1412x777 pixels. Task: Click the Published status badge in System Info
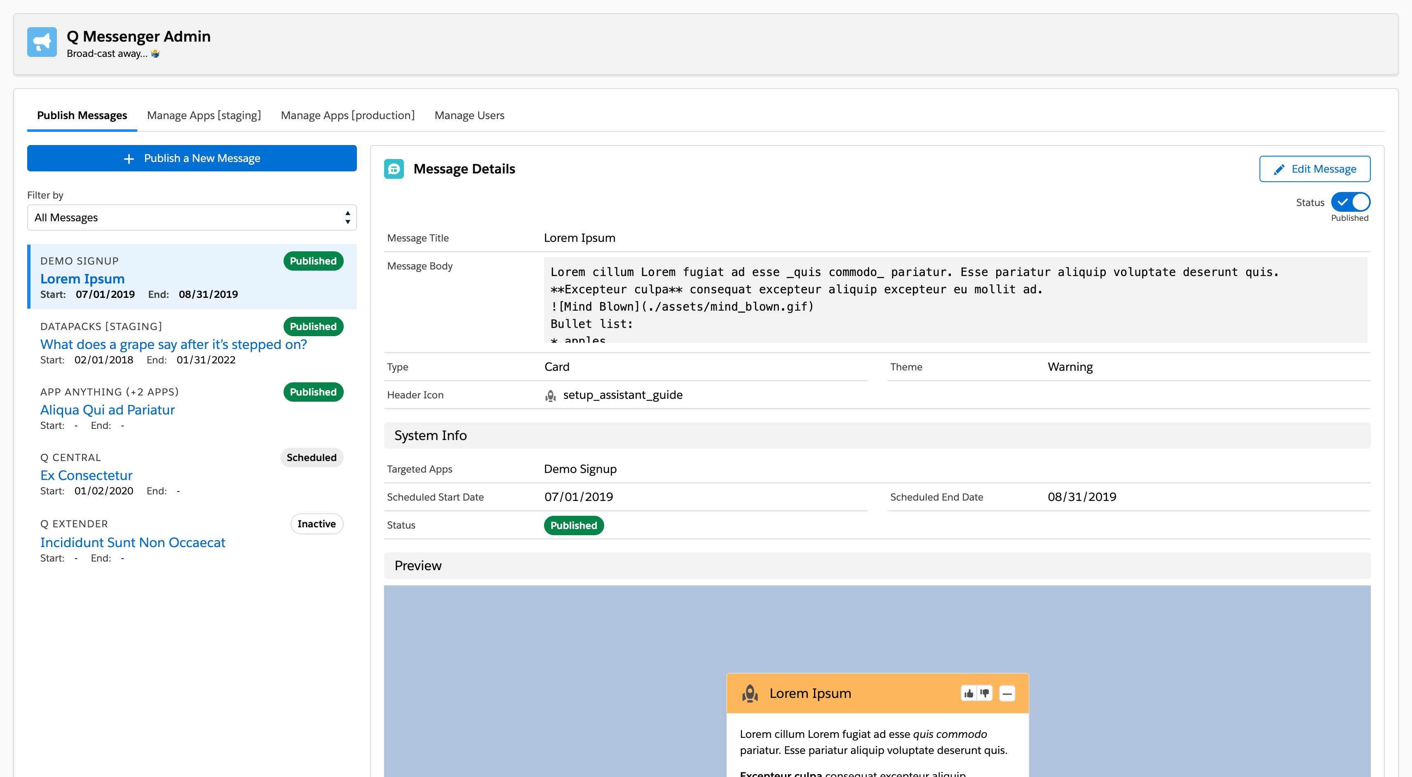pyautogui.click(x=573, y=525)
